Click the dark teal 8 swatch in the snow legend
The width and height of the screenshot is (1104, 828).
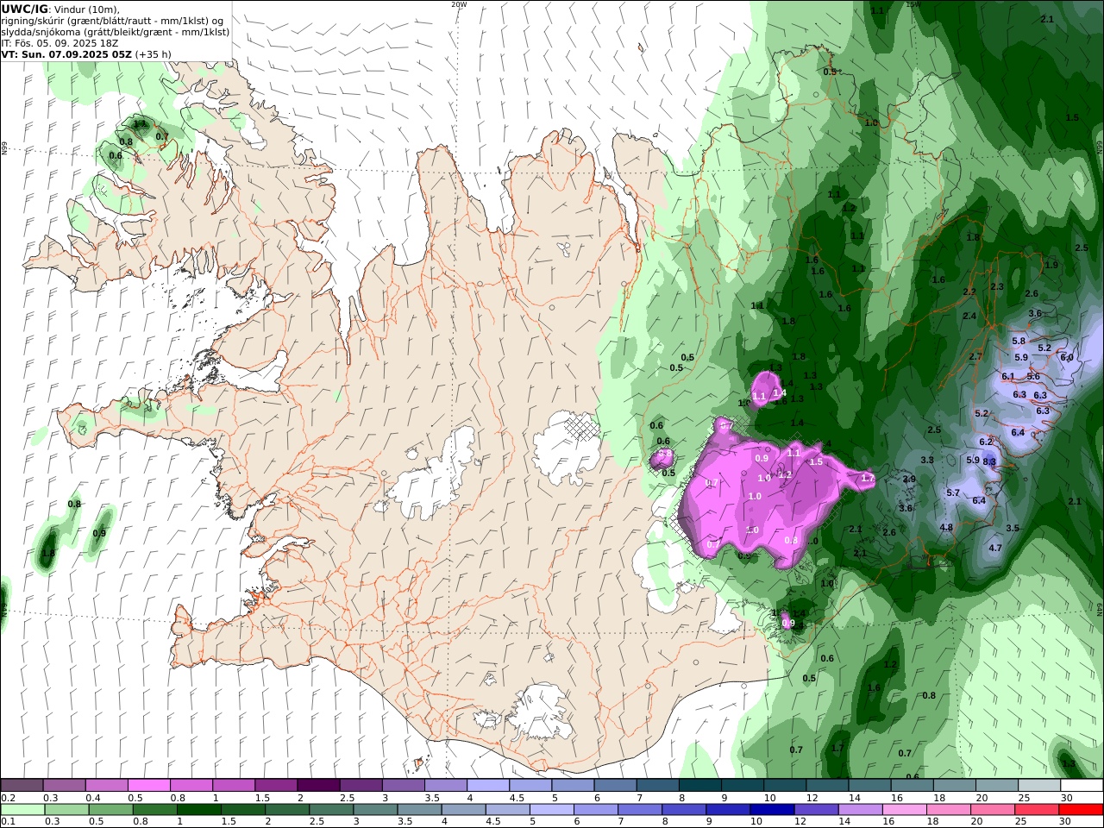pos(700,786)
